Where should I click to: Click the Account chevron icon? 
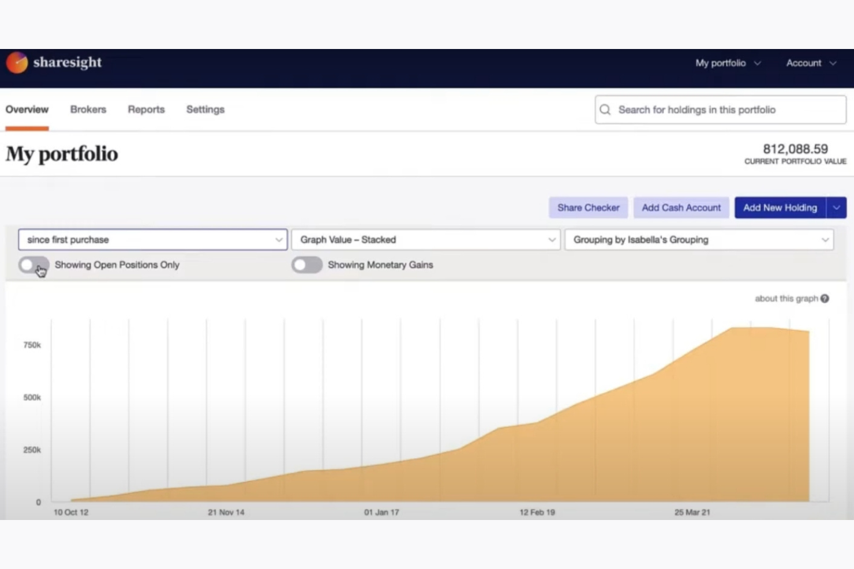tap(833, 63)
